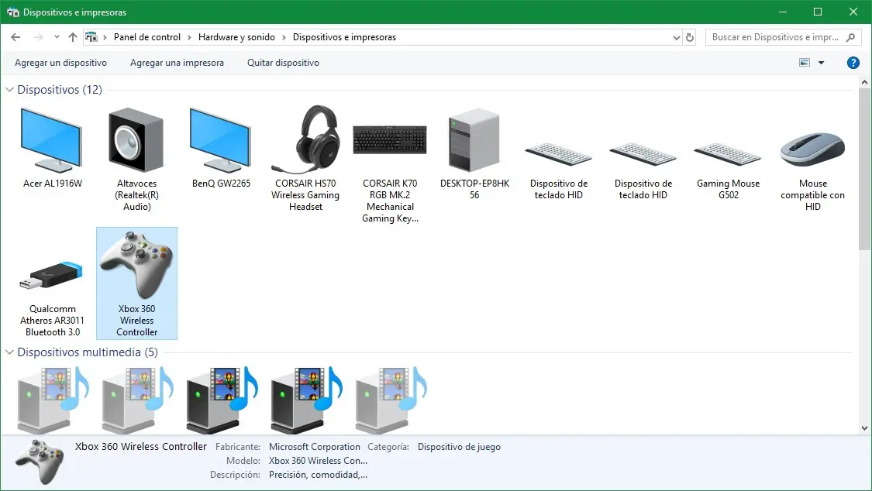Click Quitar dispositivo
Screen dimensions: 872x491
283,63
